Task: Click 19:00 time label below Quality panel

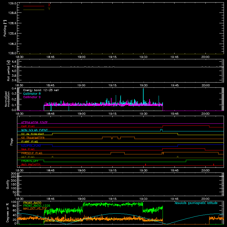Action: click(x=81, y=199)
